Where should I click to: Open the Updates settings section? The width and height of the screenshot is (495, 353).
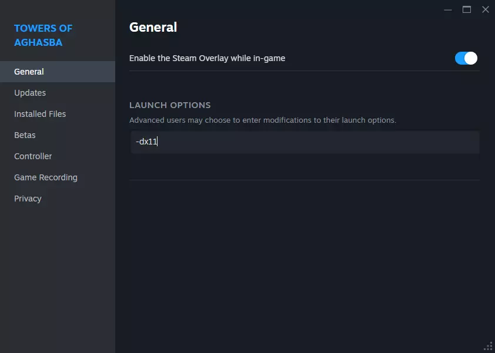pos(30,93)
